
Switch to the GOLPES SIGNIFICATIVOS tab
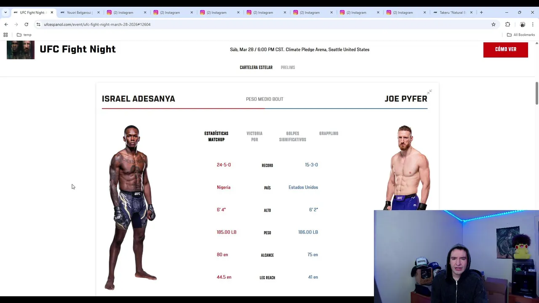pos(292,136)
